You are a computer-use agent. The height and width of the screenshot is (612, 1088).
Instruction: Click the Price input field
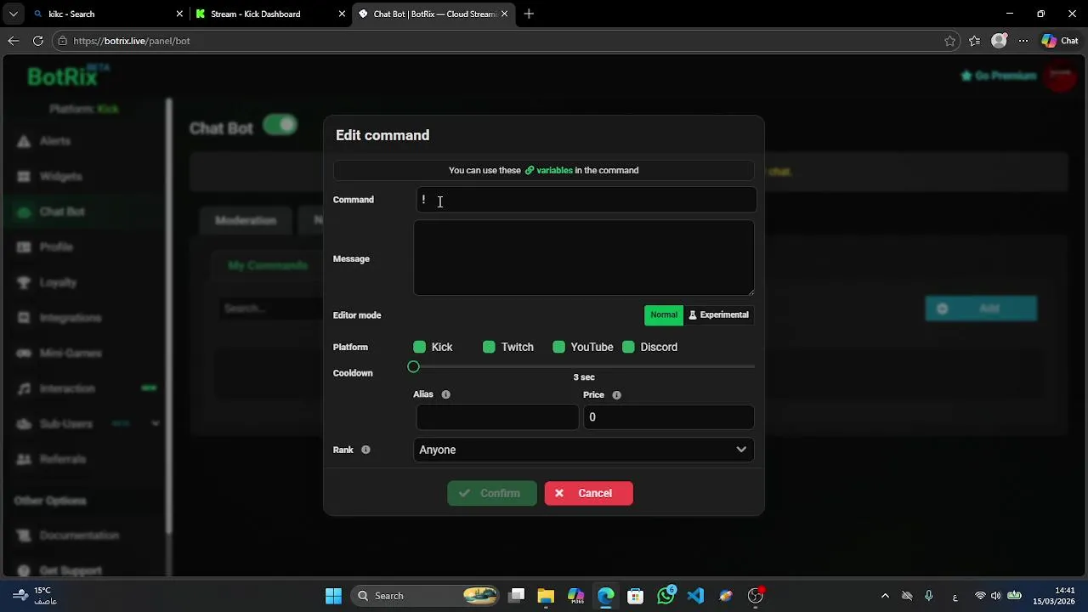668,417
